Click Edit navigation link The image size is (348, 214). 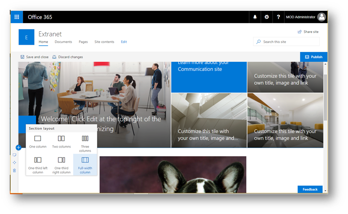coord(124,42)
